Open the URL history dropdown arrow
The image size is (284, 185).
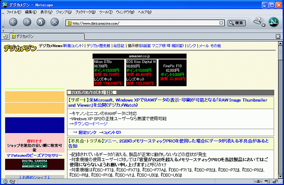[222, 23]
